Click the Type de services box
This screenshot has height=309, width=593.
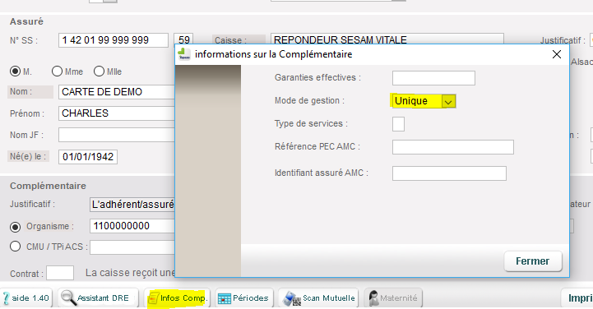pyautogui.click(x=398, y=124)
